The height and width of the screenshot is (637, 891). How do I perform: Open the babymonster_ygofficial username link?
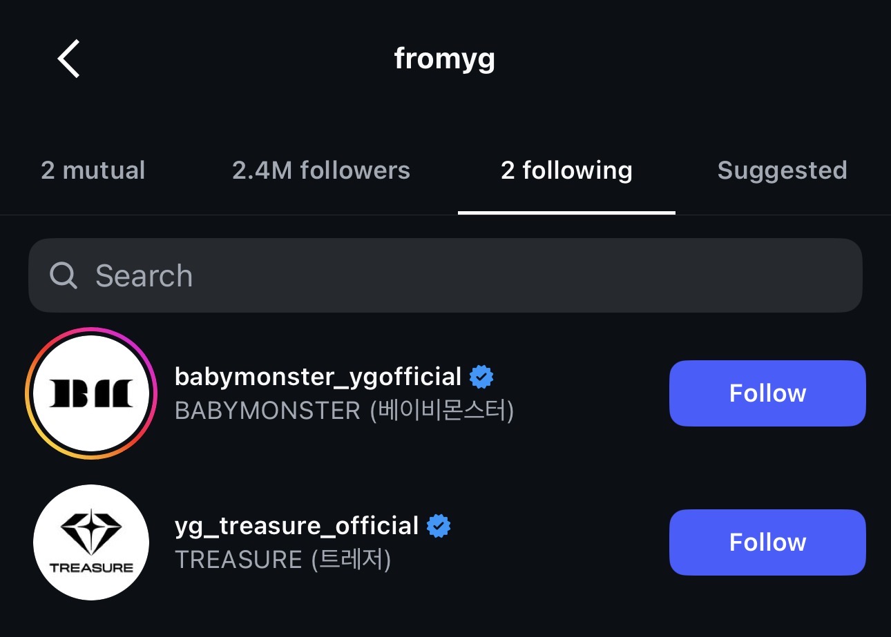pyautogui.click(x=318, y=377)
